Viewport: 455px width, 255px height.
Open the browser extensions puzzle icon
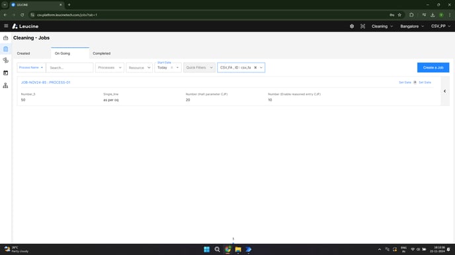tap(411, 14)
